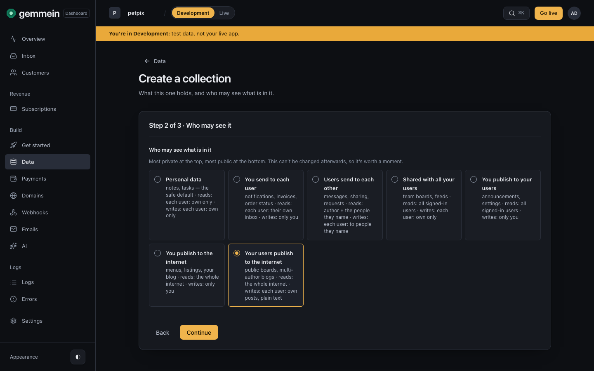Open the Overview page
Screen dimensions: 594x371
[47, 39]
